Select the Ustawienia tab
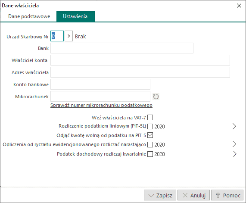Viewport: 246px width, 203px height. point(75,16)
